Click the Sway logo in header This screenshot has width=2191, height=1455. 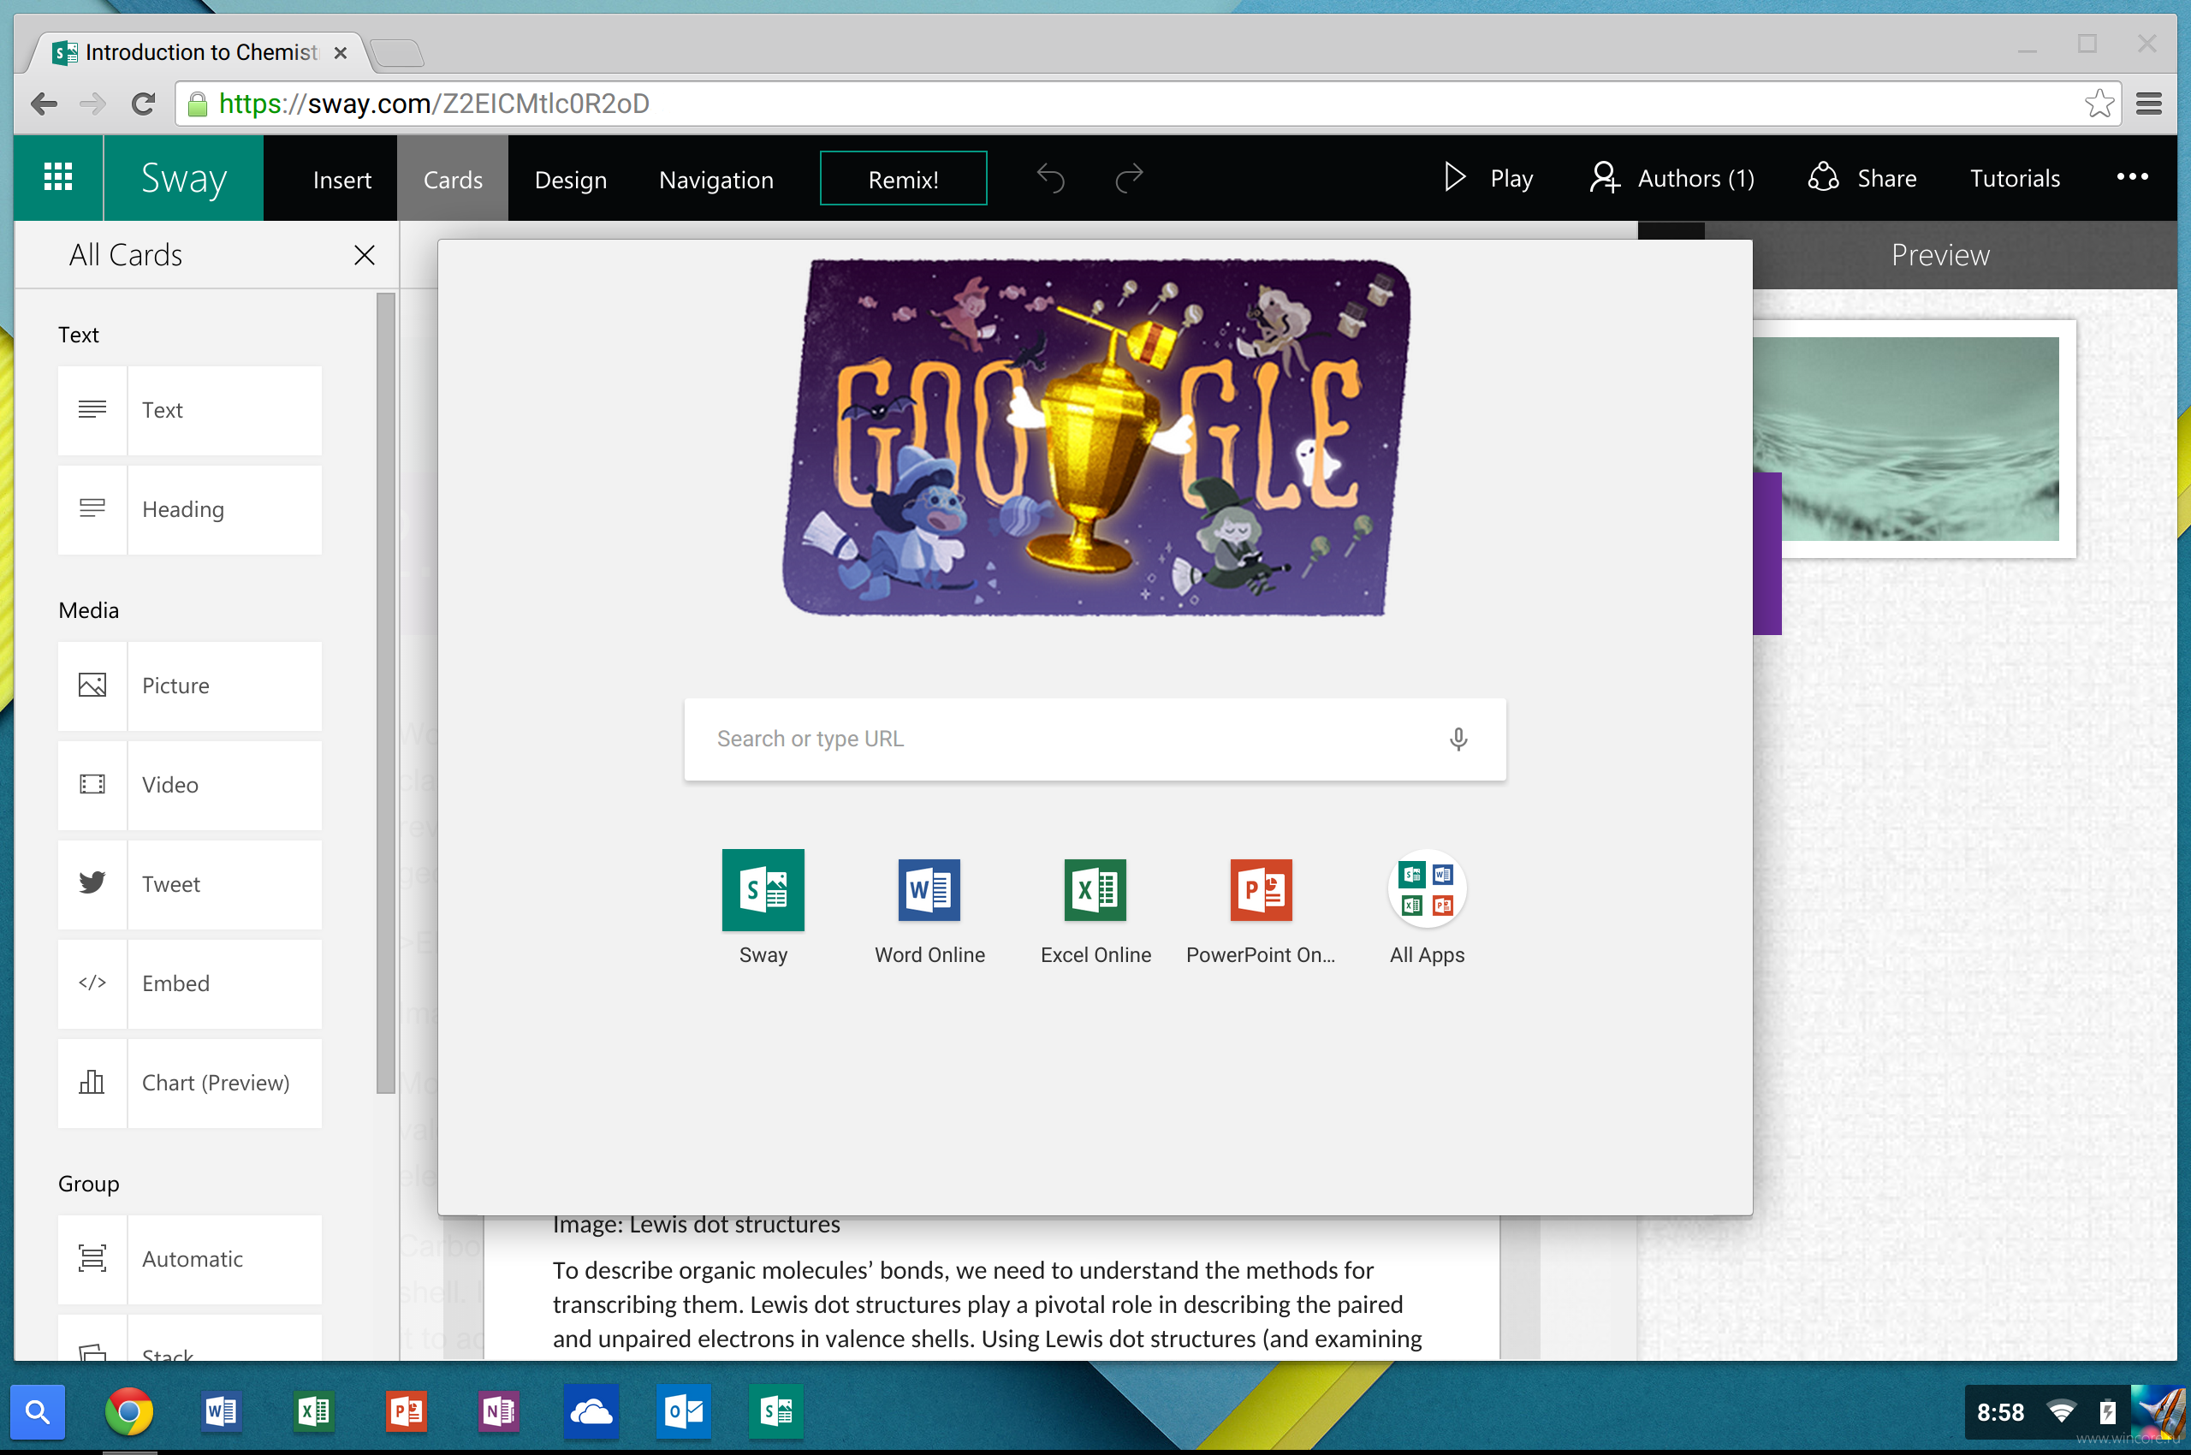click(x=184, y=177)
